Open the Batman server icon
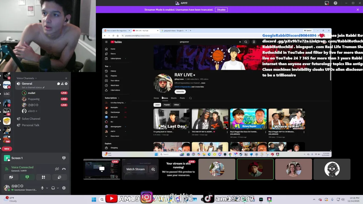Screen dimensions: 363x204 [x=7, y=103]
